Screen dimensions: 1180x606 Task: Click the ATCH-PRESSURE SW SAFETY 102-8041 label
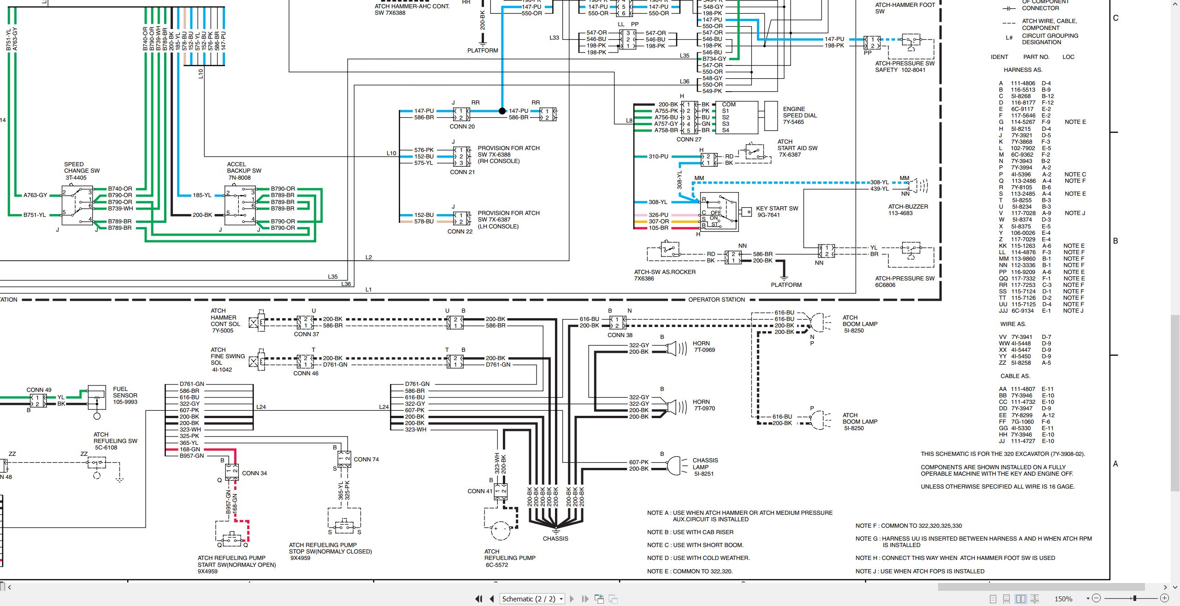point(905,67)
